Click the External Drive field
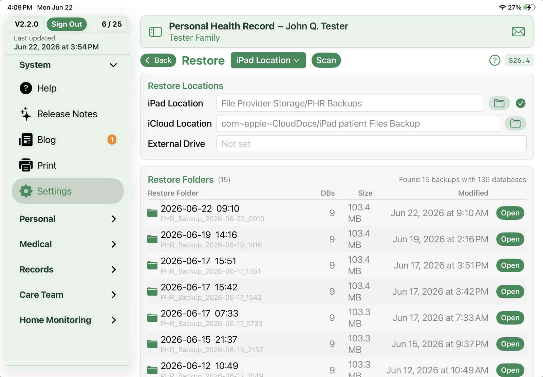 coord(371,144)
